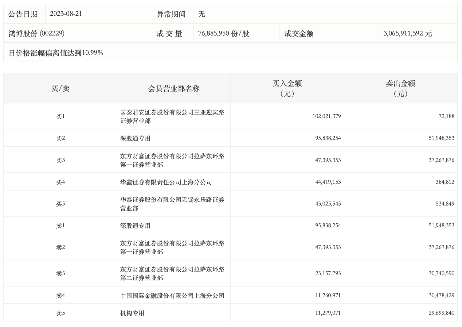Screen dimensions: 462x327
Task: Open 中国国际金融股份有限公司上海分公司 entry
Action: pos(172,296)
